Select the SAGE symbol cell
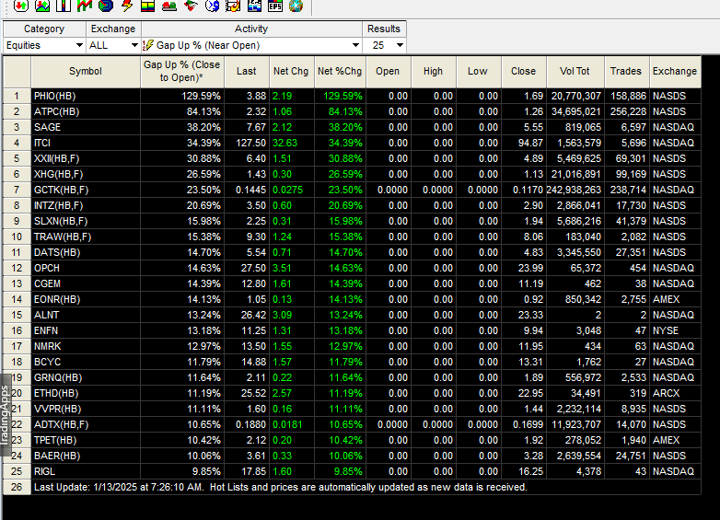Image resolution: width=720 pixels, height=520 pixels. click(x=86, y=127)
